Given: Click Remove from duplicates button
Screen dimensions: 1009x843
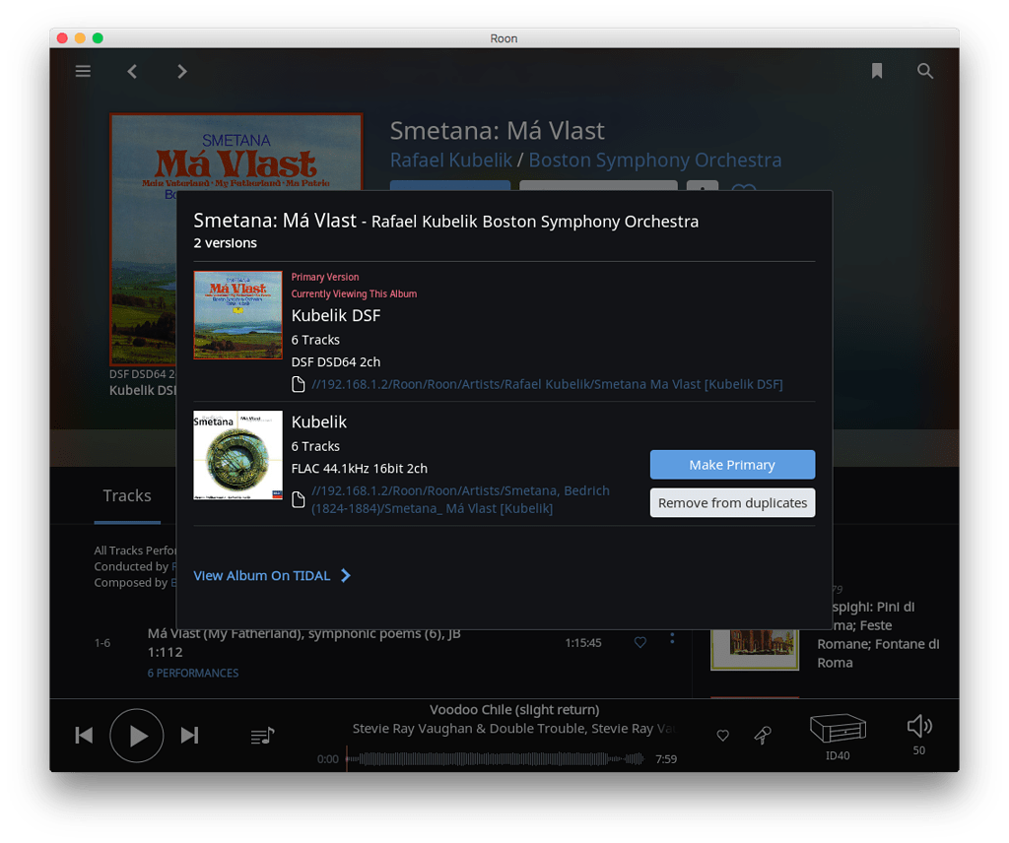Looking at the screenshot, I should 732,503.
